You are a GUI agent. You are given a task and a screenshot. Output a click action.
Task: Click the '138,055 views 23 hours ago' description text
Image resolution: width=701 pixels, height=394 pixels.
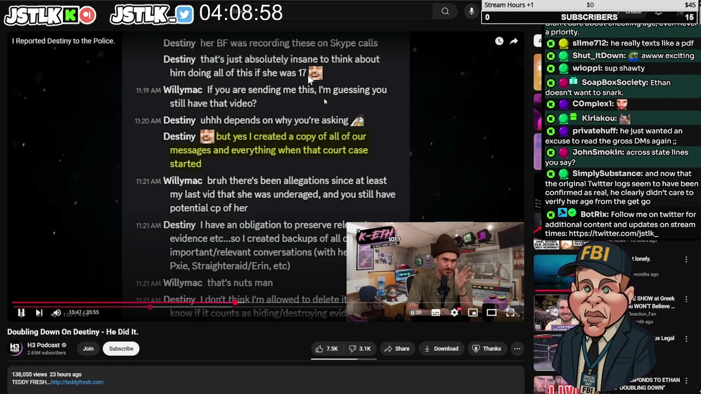[x=47, y=374]
